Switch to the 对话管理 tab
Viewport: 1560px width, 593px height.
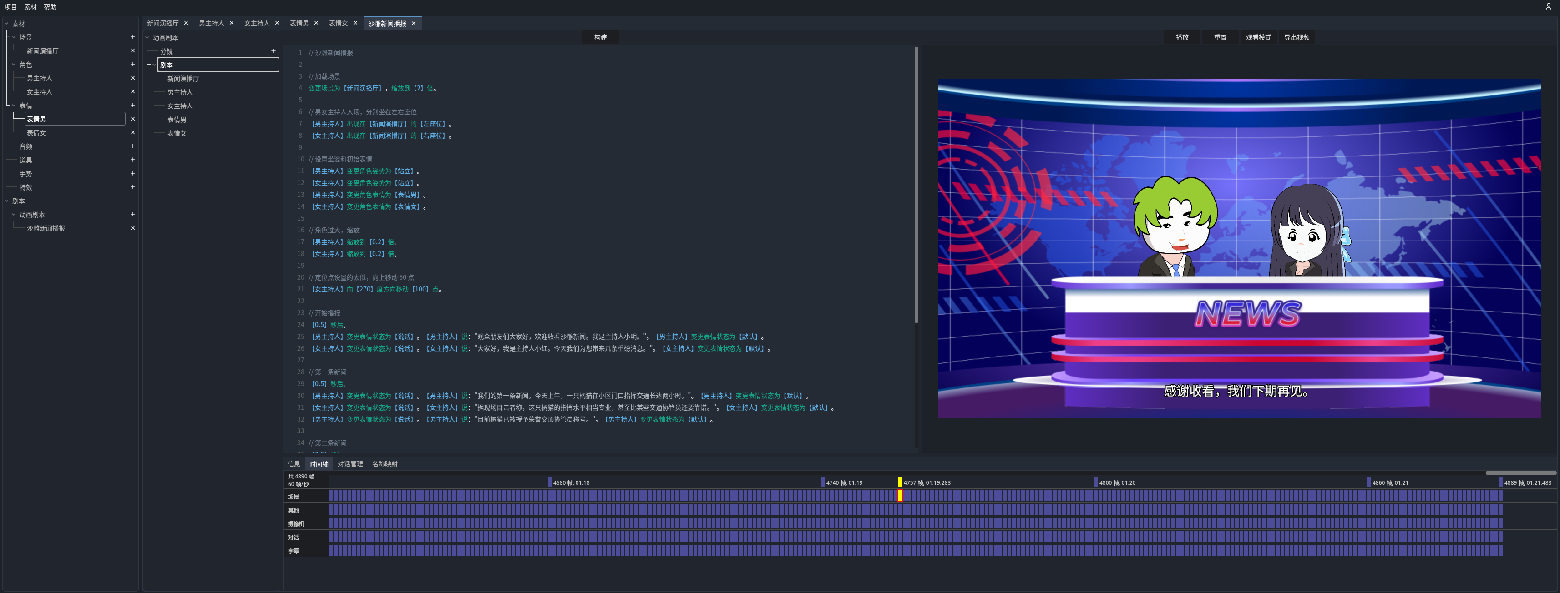click(350, 464)
